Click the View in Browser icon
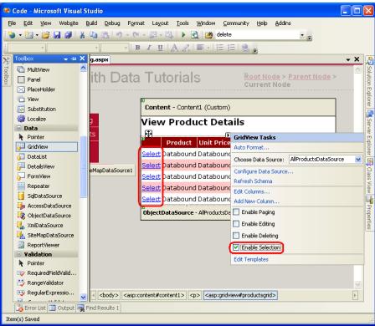Viewport: 375px width, 326px height. pyautogui.click(x=194, y=35)
